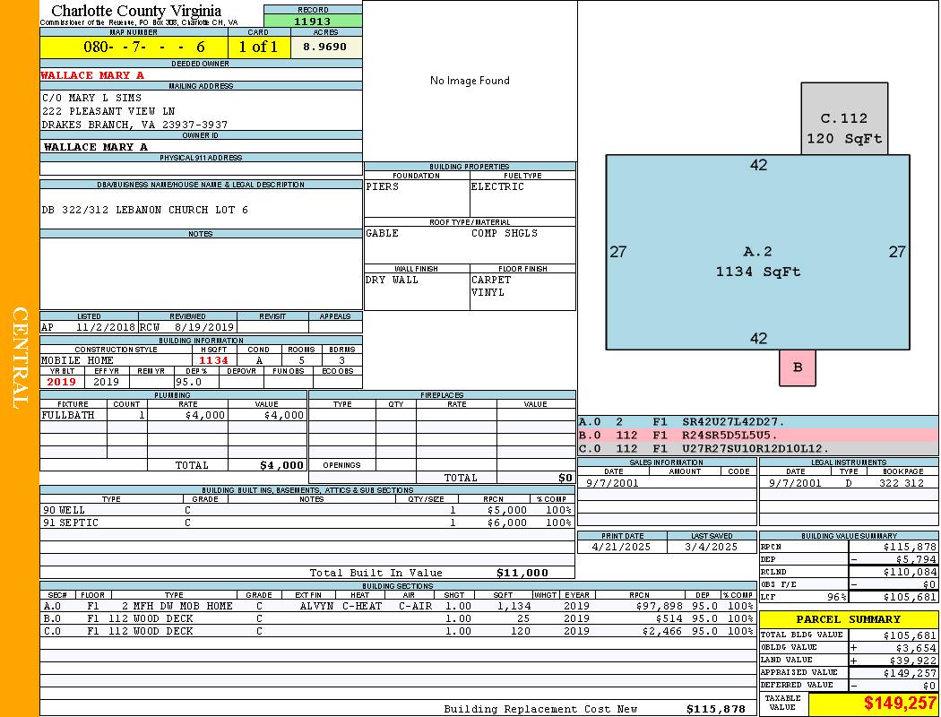Select the gray C.112 deck sketch section
Image resolution: width=941 pixels, height=717 pixels.
point(844,119)
